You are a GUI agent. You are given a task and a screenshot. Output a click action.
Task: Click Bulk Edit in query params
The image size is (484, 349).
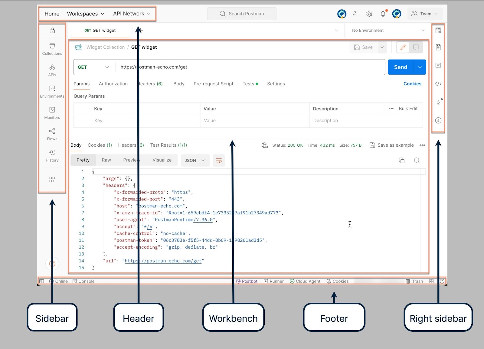coord(408,109)
